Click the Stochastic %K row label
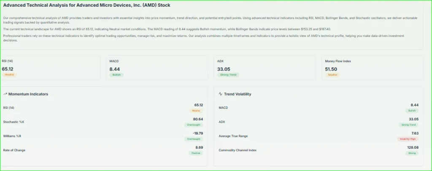The image size is (432, 171). [14, 122]
